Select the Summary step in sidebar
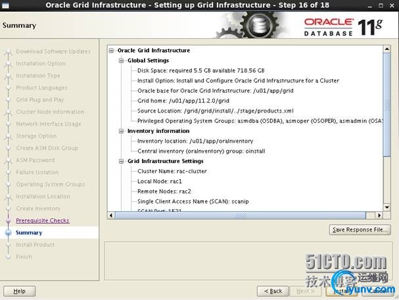The width and height of the screenshot is (399, 300). pos(29,232)
